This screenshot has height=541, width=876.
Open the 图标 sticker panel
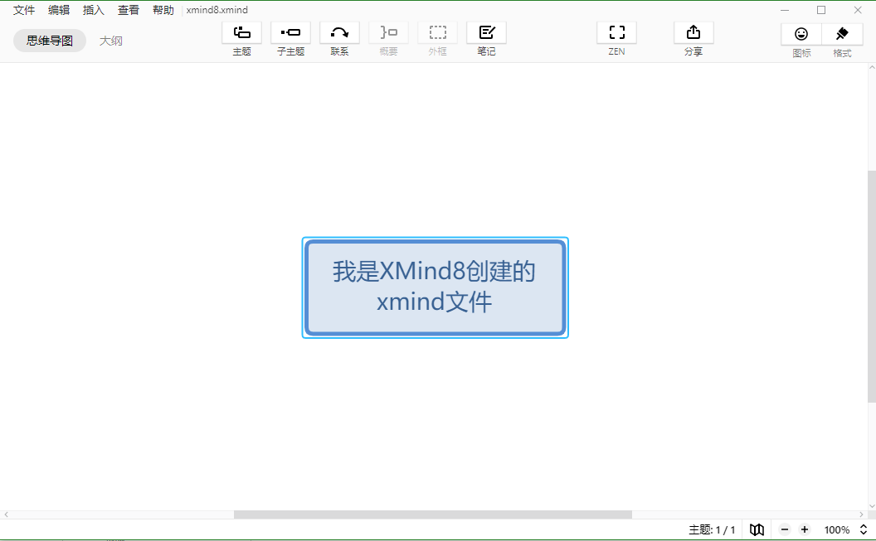801,36
